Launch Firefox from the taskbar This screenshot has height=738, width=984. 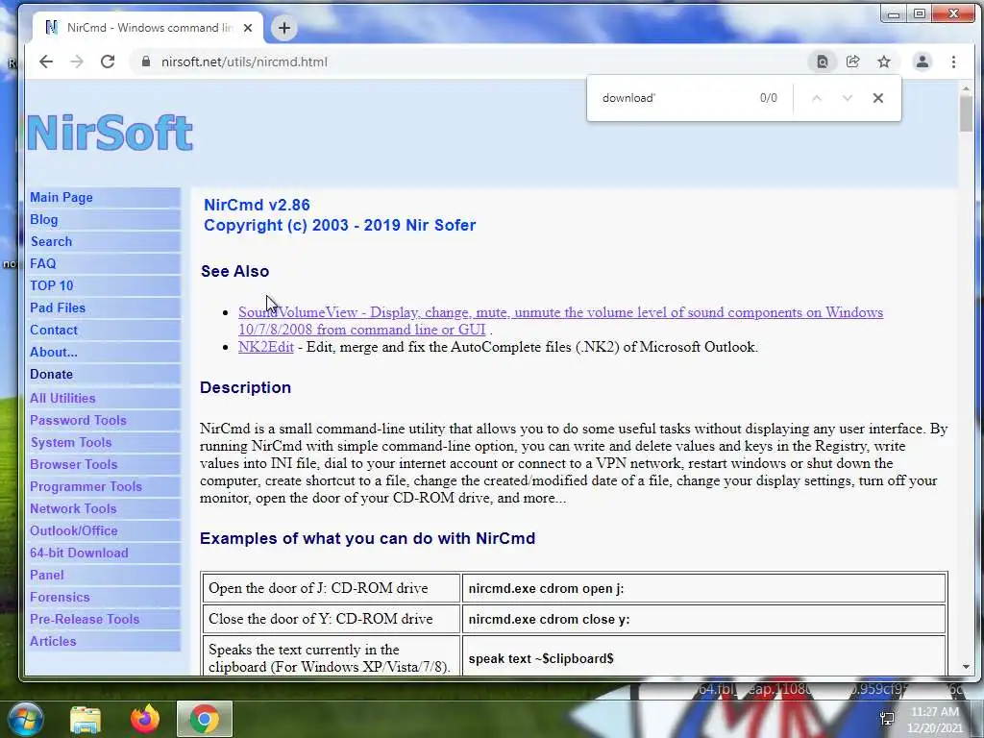144,719
